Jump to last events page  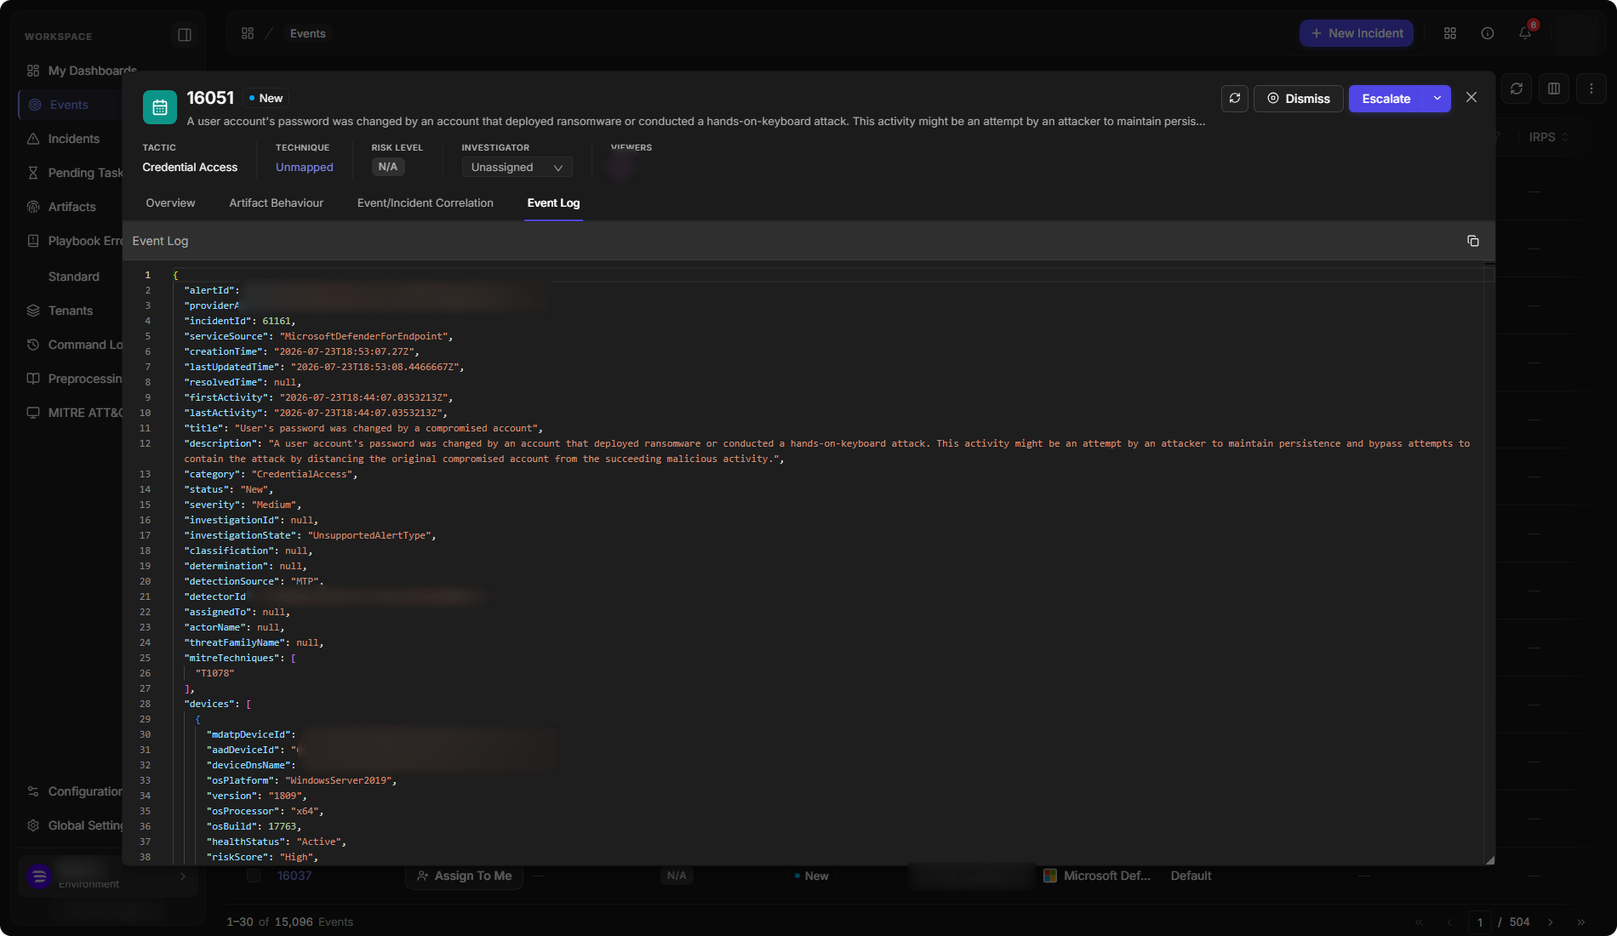pyautogui.click(x=1581, y=922)
